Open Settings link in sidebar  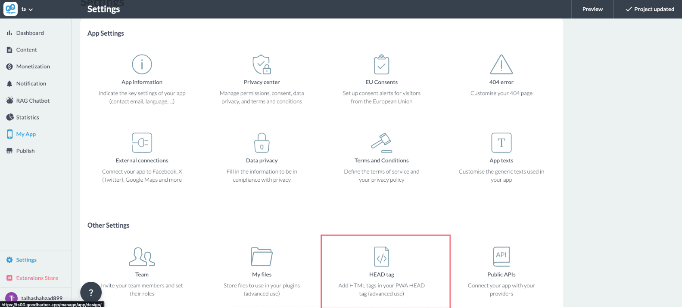(x=26, y=260)
